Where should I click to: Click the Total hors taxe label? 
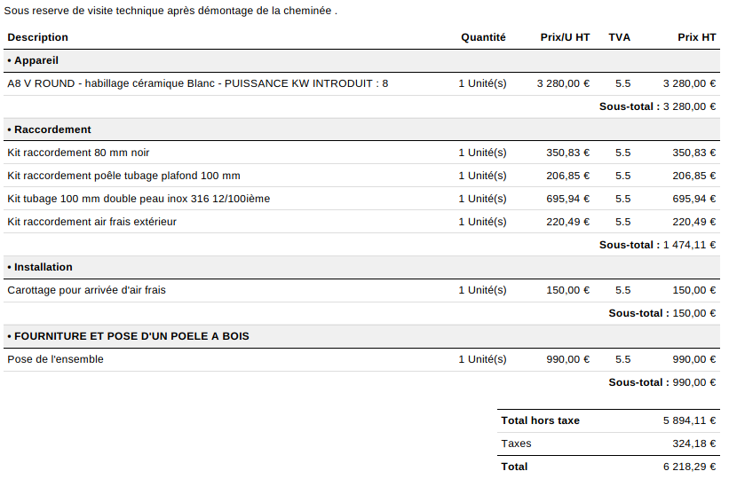(540, 420)
